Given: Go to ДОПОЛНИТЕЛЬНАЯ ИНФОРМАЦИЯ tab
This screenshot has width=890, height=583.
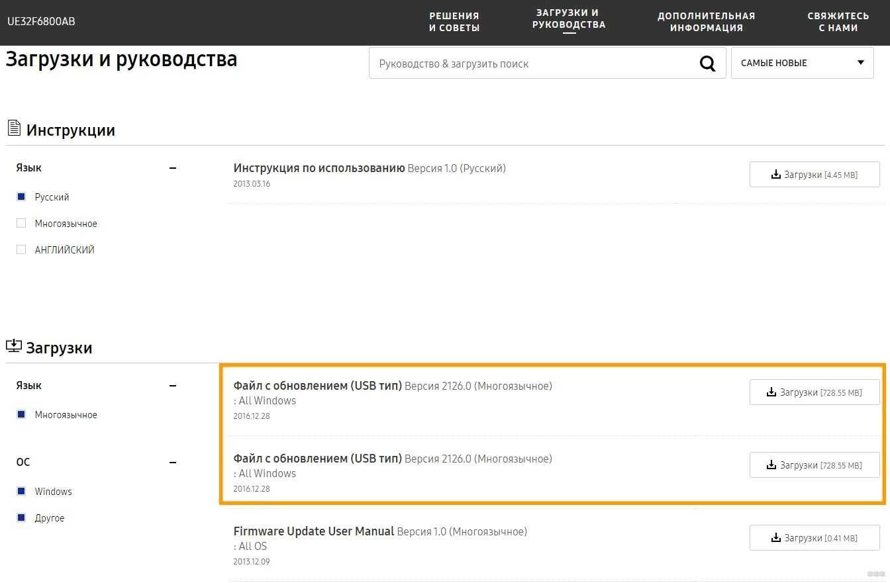Looking at the screenshot, I should 706,22.
